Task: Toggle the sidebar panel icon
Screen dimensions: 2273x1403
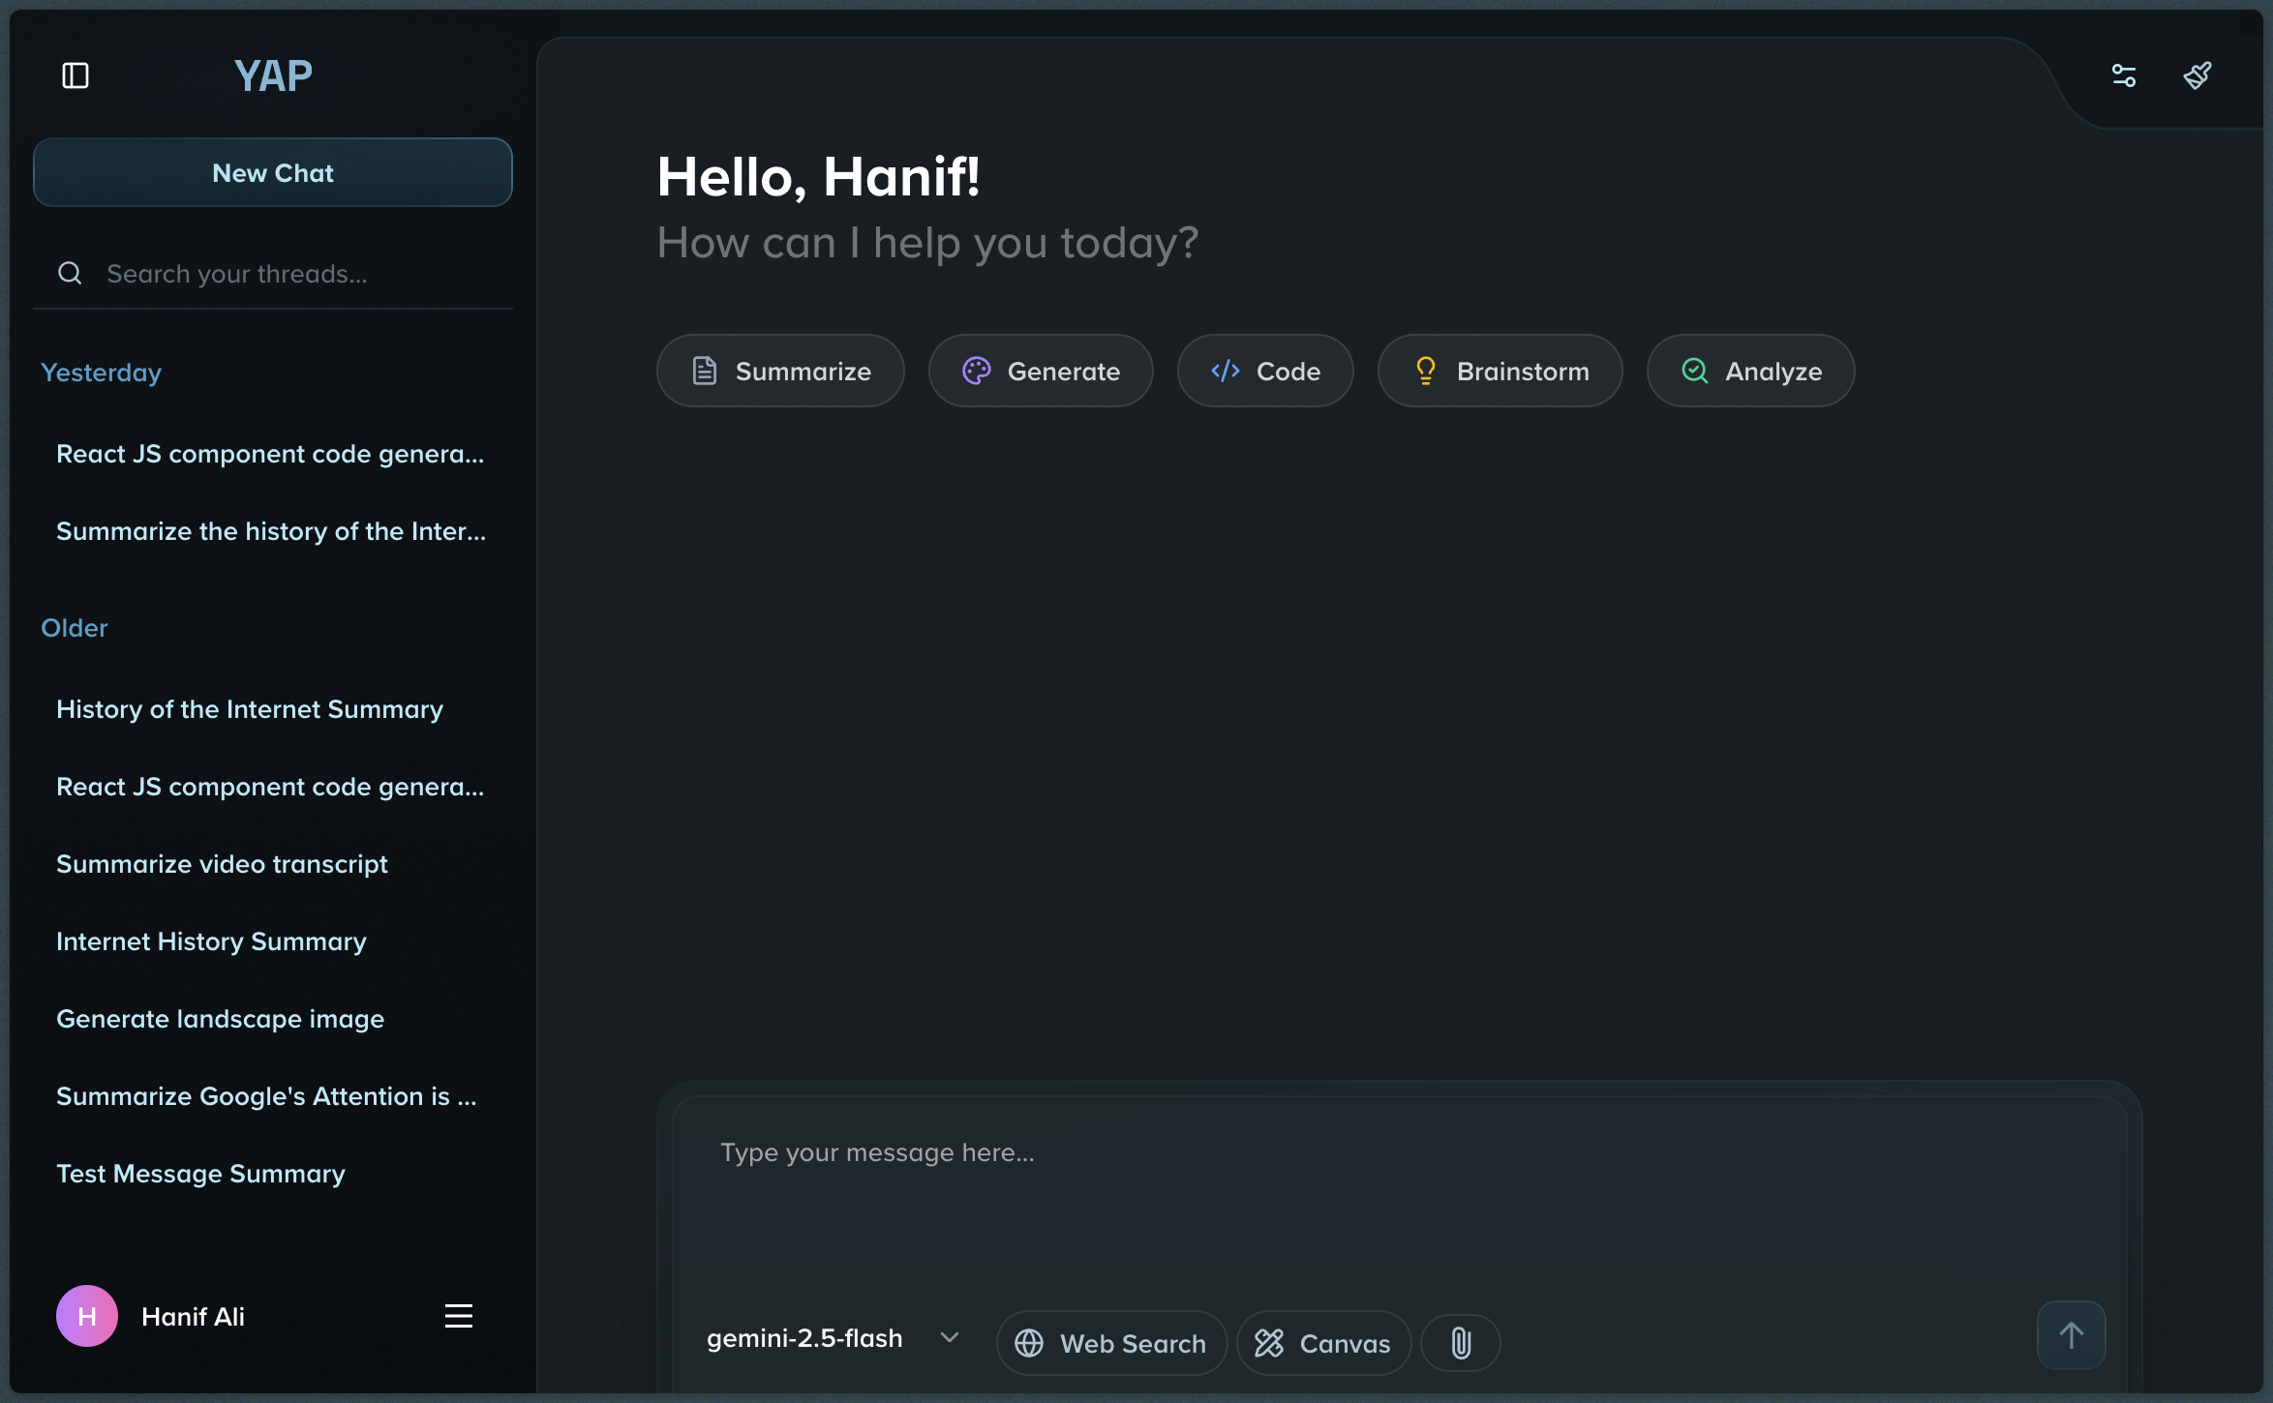Action: click(76, 75)
